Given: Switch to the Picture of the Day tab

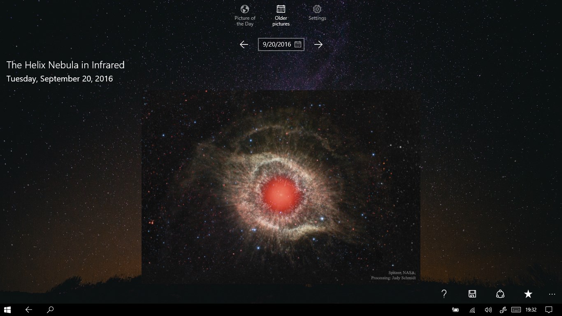Looking at the screenshot, I should [244, 16].
